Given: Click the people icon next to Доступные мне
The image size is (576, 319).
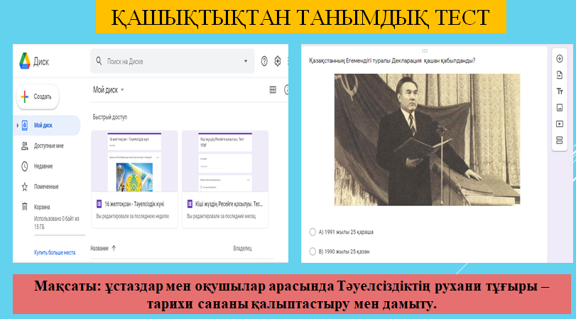Looking at the screenshot, I should 25,146.
